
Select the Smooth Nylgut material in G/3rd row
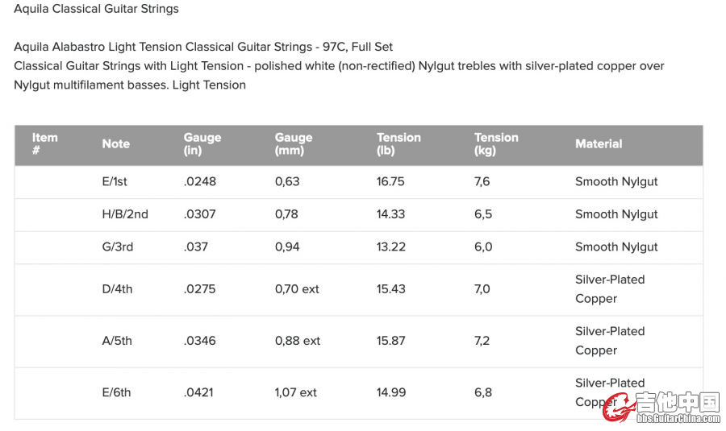point(616,247)
